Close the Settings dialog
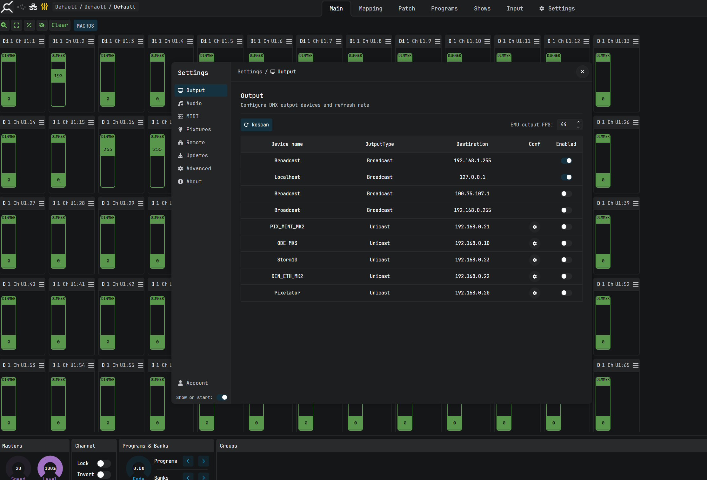The width and height of the screenshot is (707, 480). click(x=582, y=72)
